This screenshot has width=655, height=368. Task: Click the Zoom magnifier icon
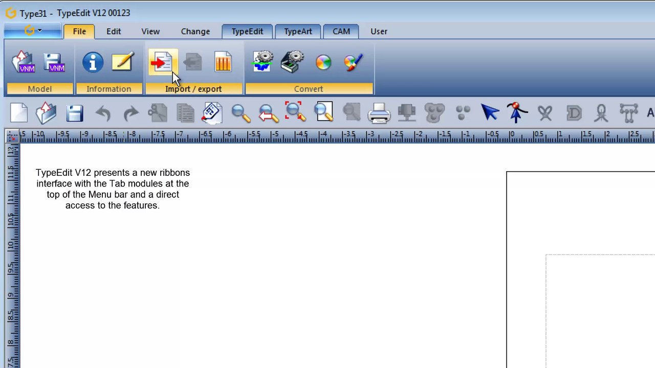pos(241,113)
